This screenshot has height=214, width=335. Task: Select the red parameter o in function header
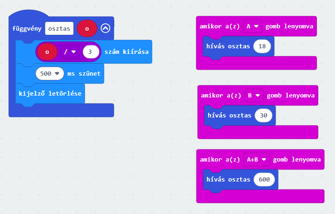[x=87, y=29]
